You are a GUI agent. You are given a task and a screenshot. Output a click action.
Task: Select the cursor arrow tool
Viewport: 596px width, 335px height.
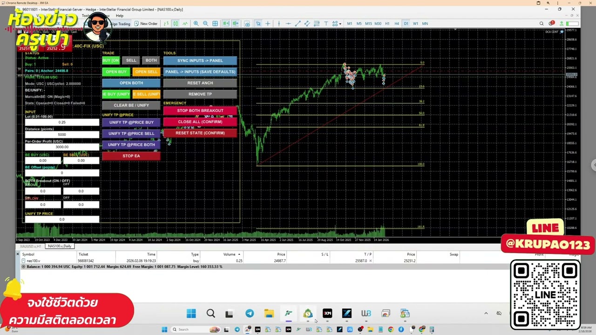coord(258,24)
